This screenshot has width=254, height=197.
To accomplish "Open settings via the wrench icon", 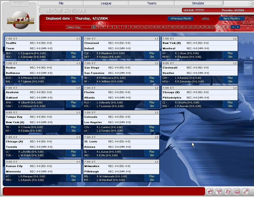I will click(246, 192).
